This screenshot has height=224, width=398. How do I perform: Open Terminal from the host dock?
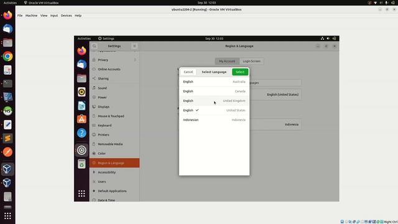click(x=7, y=83)
